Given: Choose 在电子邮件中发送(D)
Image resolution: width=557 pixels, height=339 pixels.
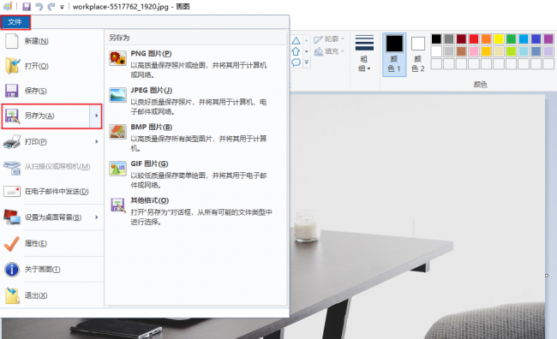Looking at the screenshot, I should 52,192.
